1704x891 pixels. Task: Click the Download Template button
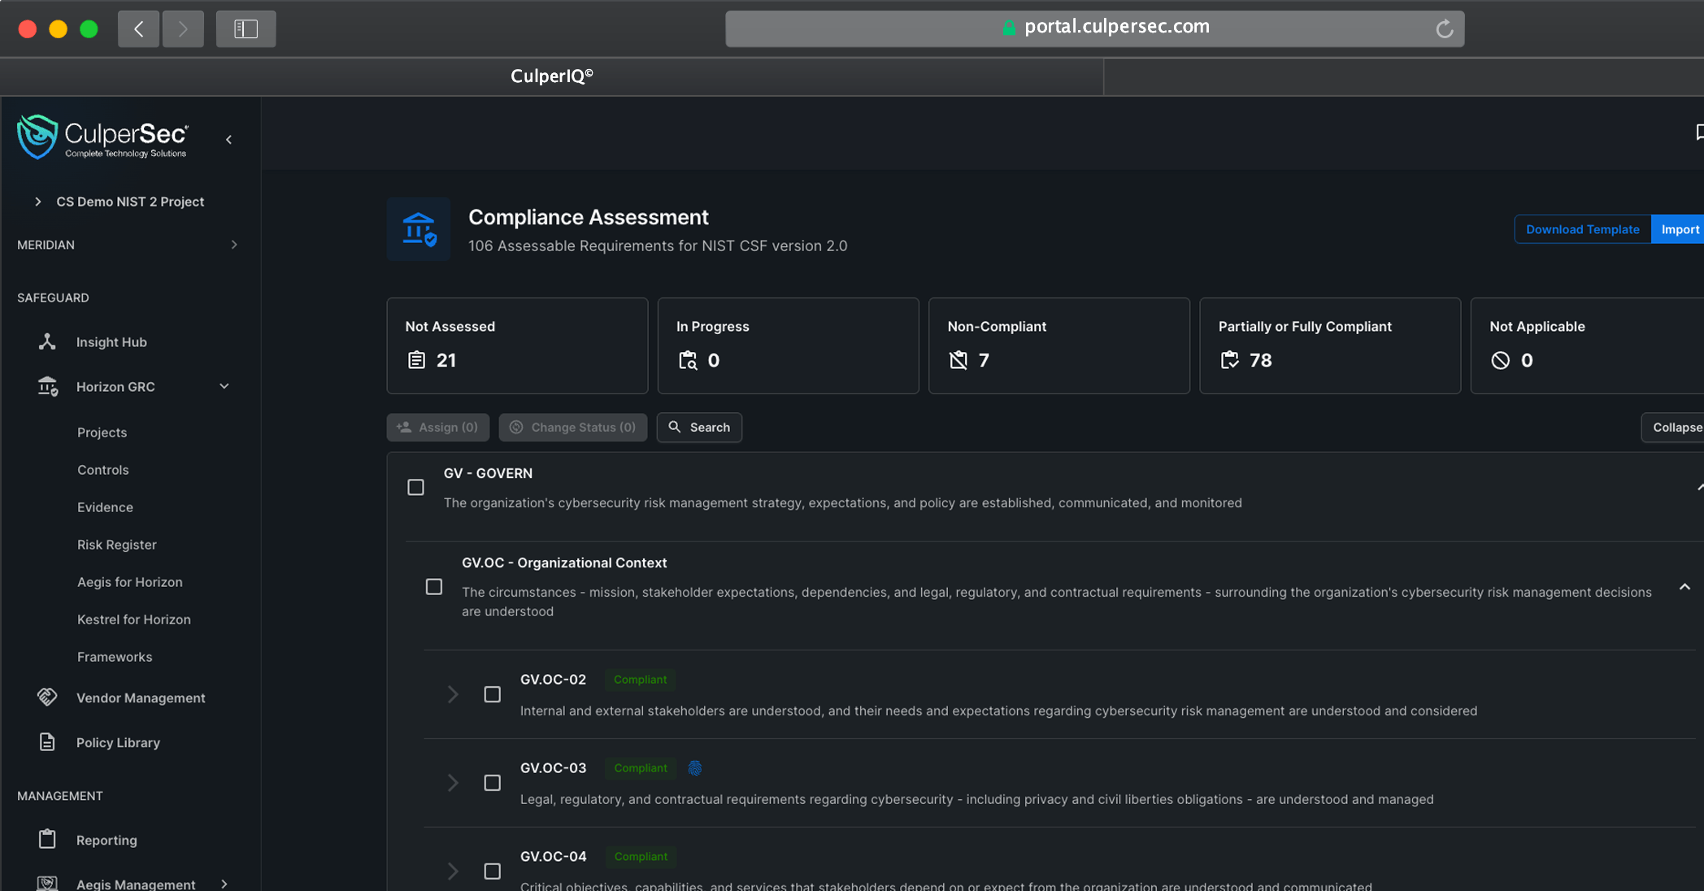coord(1582,229)
